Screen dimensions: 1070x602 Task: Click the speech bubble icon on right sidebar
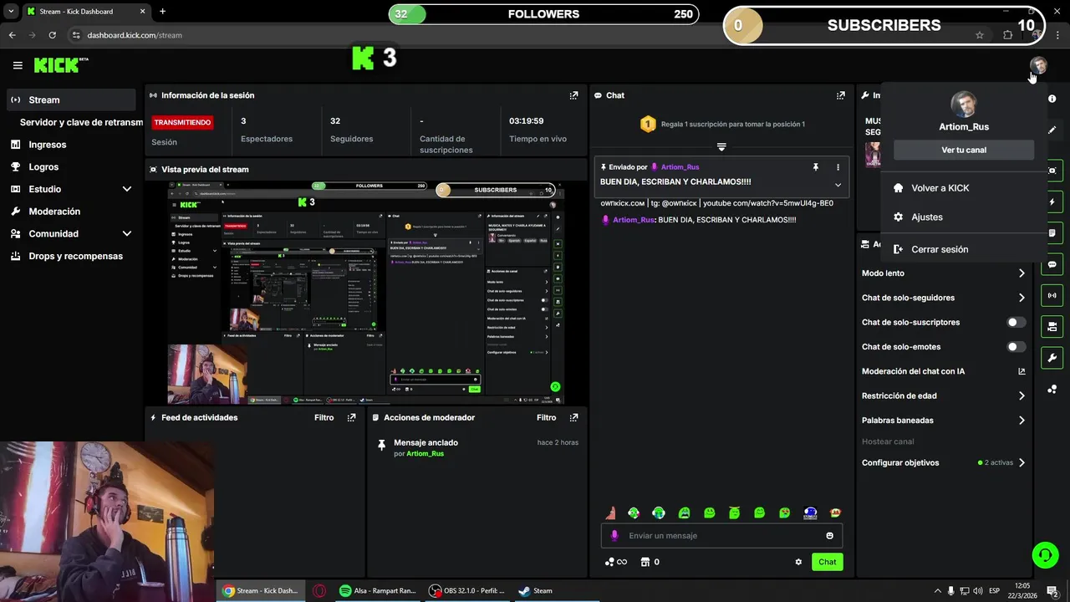pyautogui.click(x=1052, y=264)
